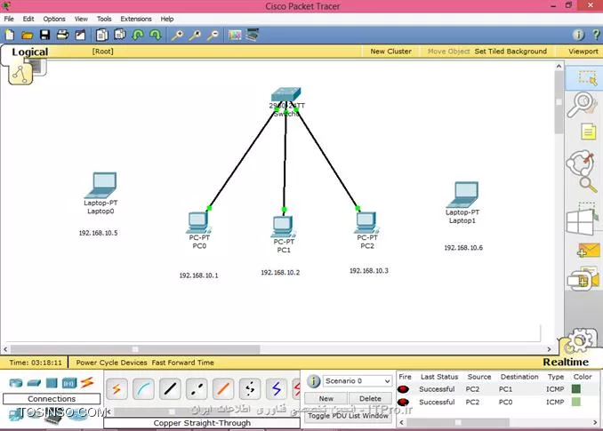Click the Open file folder icon
The width and height of the screenshot is (603, 431).
click(27, 36)
